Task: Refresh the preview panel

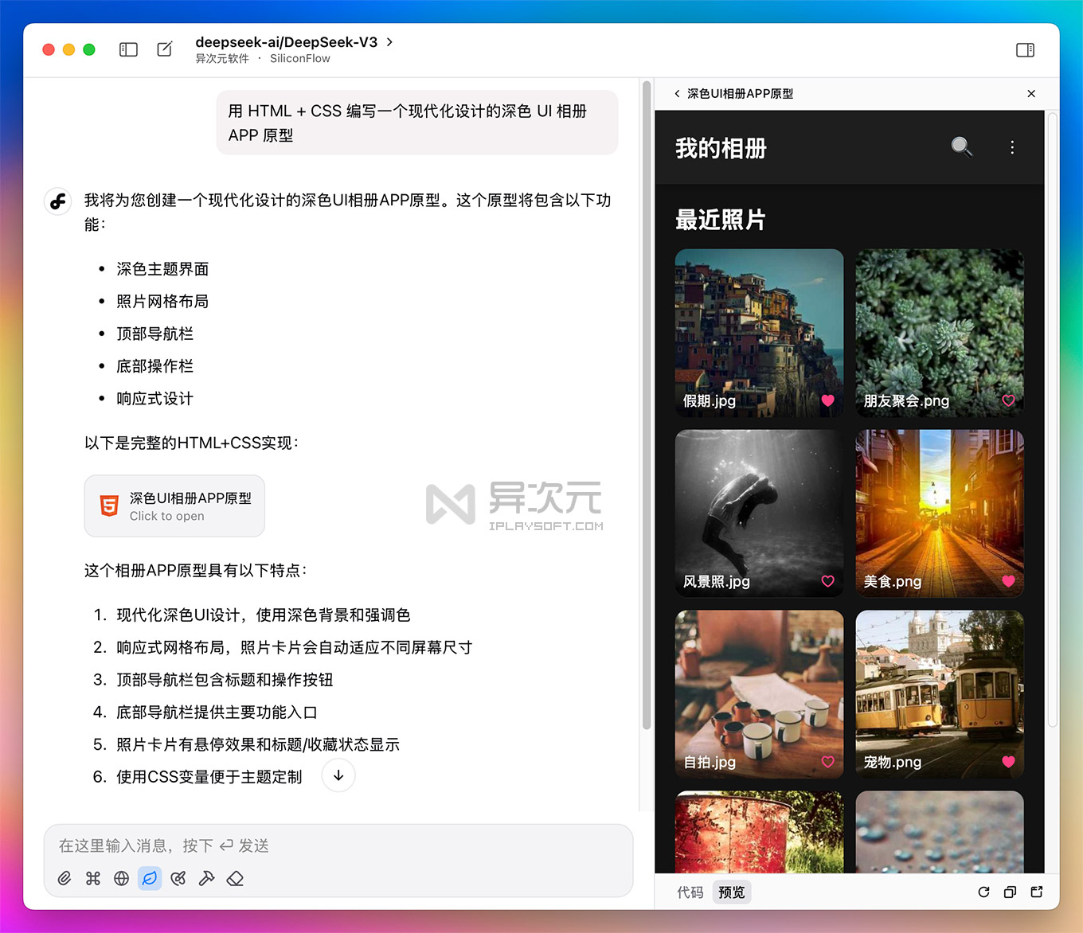Action: 983,892
